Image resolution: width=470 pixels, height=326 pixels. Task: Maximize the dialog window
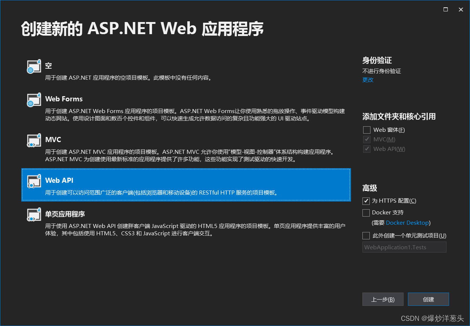[445, 9]
